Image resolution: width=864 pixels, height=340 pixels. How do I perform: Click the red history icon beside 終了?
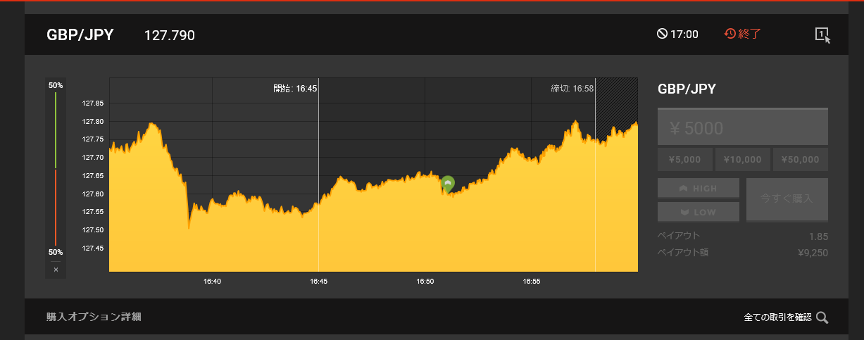pos(730,34)
